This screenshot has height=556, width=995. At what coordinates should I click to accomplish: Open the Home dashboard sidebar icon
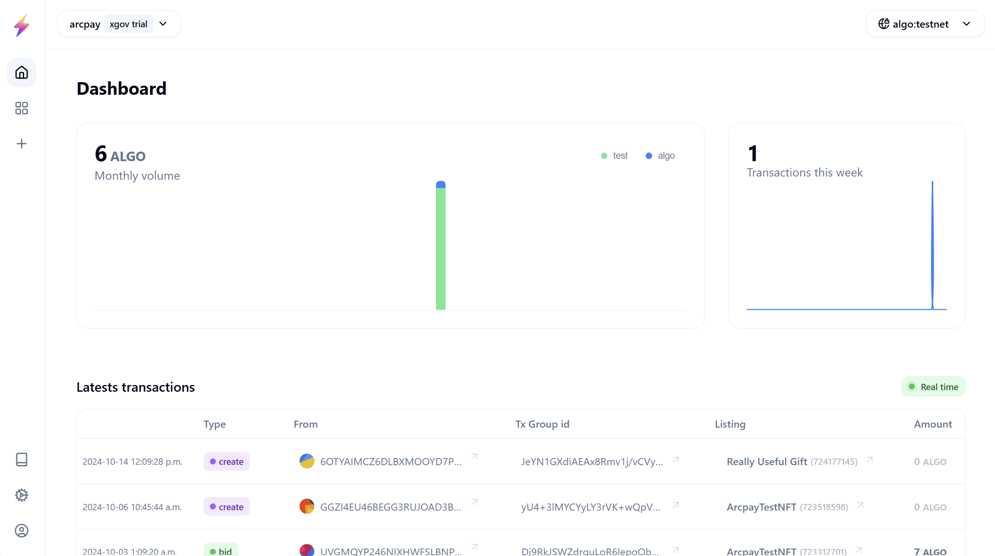click(x=22, y=73)
